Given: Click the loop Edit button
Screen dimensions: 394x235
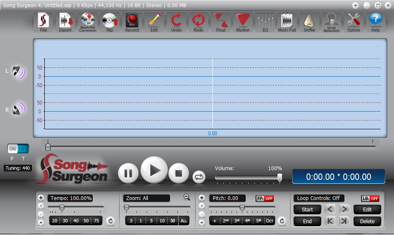Looking at the screenshot, I should tap(367, 209).
